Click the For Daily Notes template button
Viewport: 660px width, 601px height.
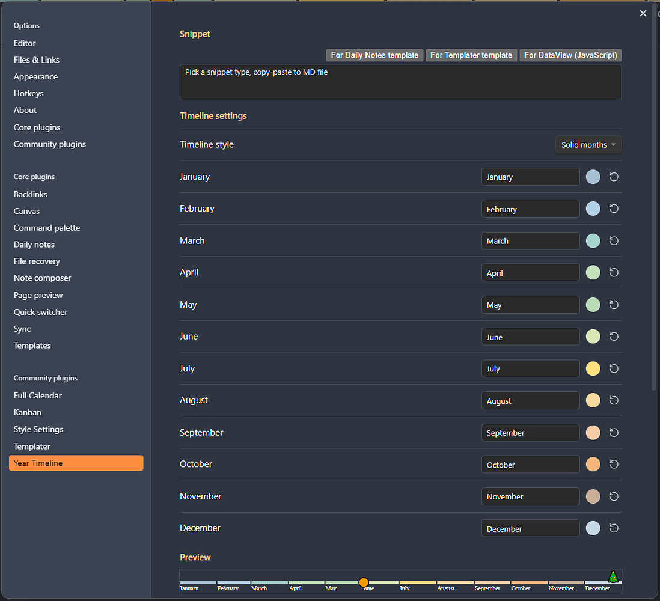point(374,55)
